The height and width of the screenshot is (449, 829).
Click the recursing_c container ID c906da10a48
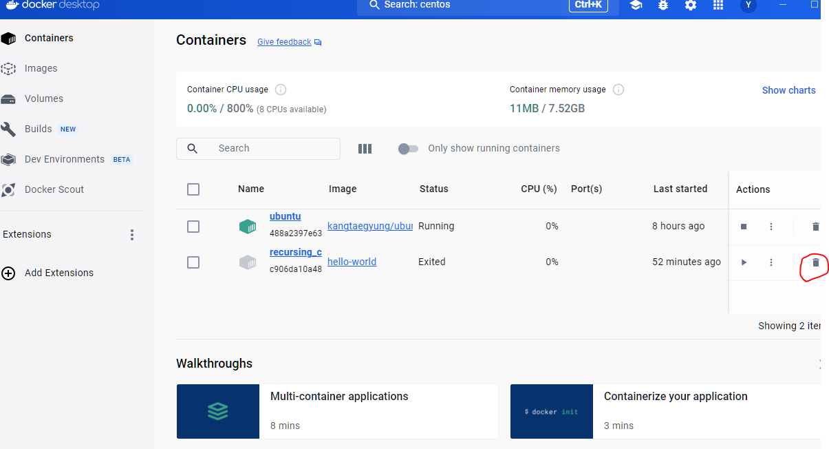coord(296,269)
